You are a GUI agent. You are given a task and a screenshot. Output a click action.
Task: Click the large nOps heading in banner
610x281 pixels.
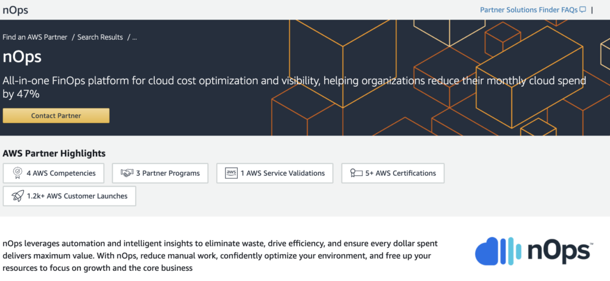(x=22, y=57)
